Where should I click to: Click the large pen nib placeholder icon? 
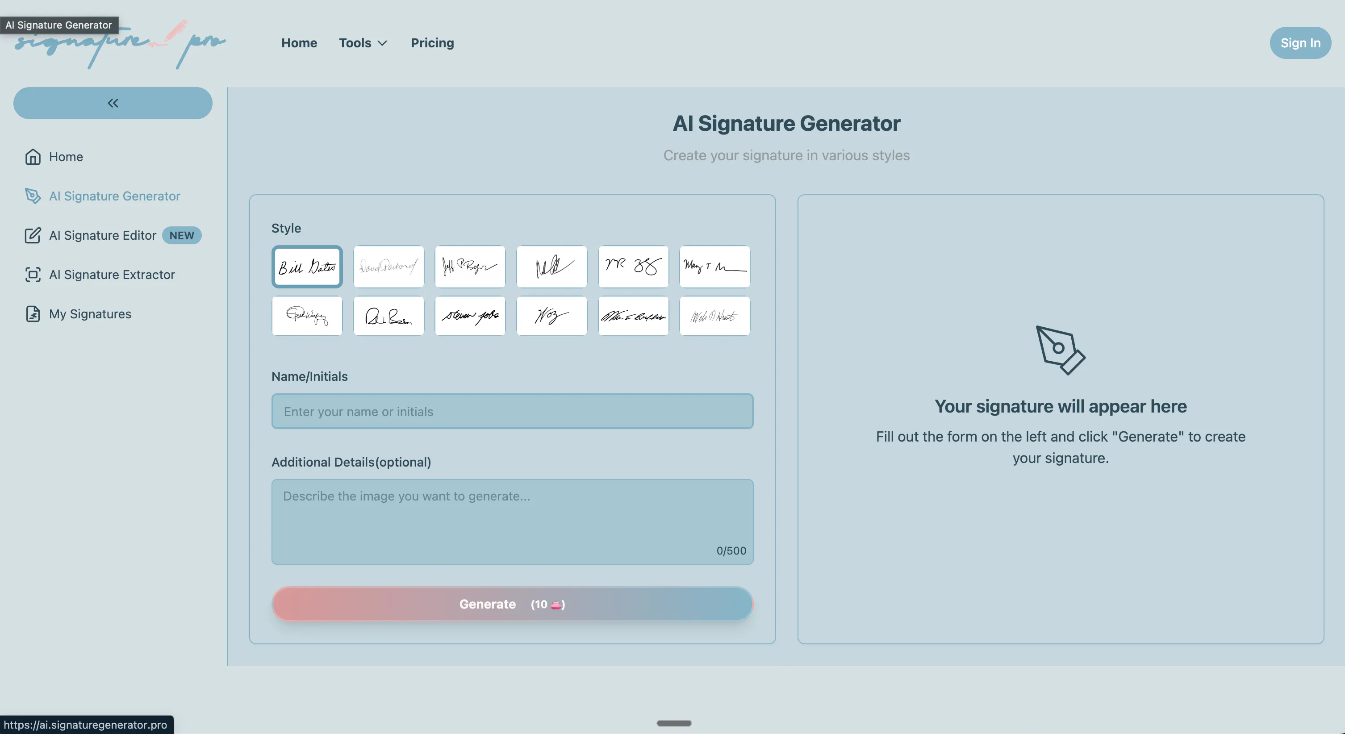(1061, 350)
